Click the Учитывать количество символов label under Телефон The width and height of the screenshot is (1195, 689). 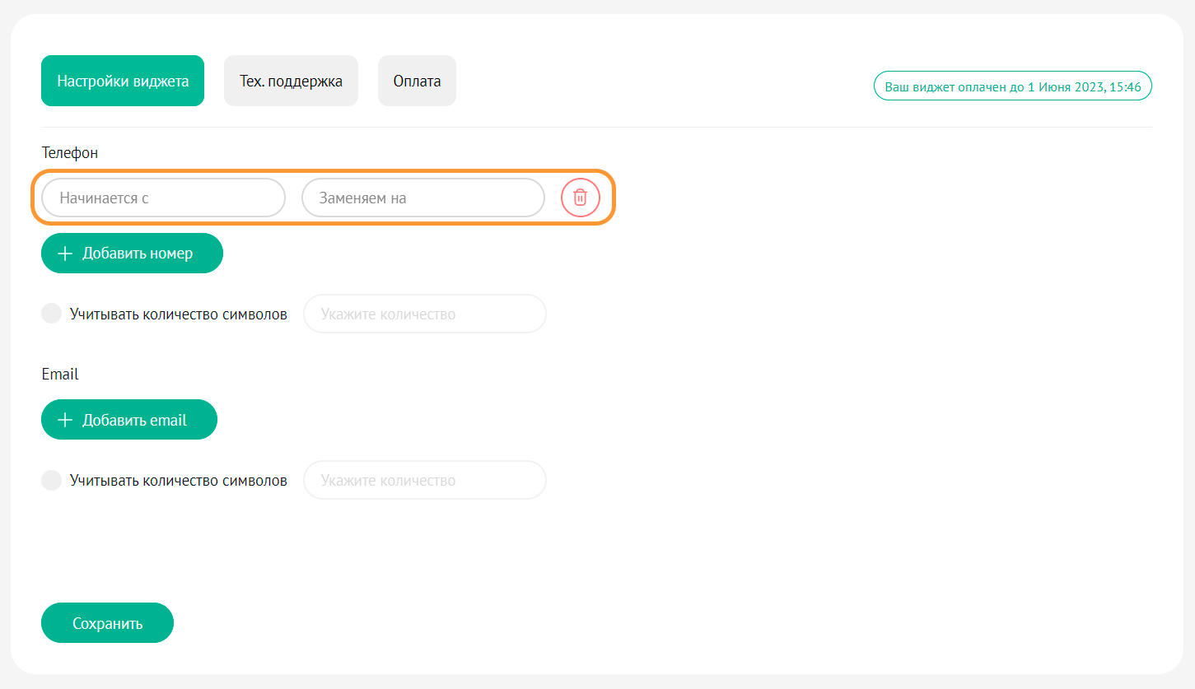tap(178, 314)
